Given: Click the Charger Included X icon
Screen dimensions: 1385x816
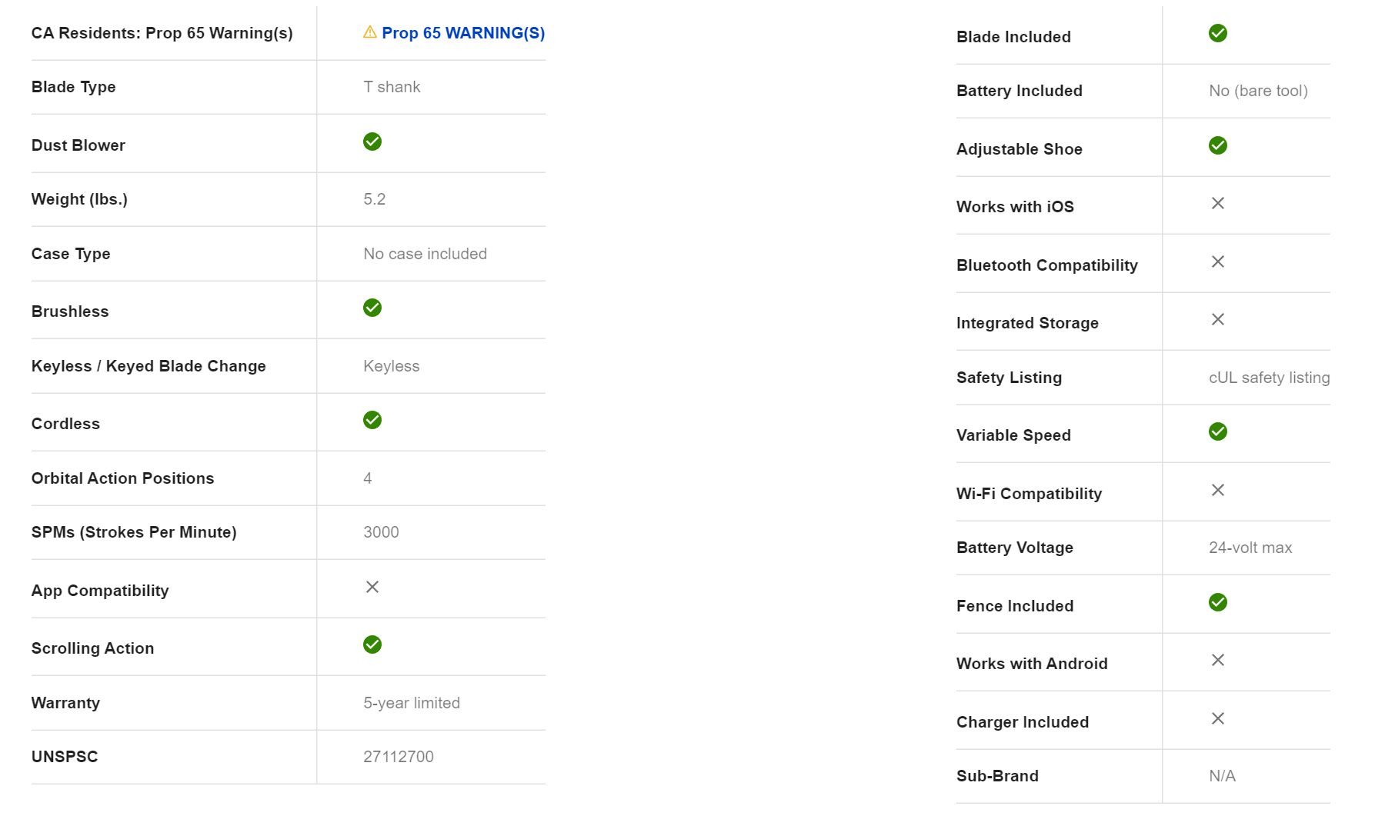Looking at the screenshot, I should click(x=1218, y=718).
